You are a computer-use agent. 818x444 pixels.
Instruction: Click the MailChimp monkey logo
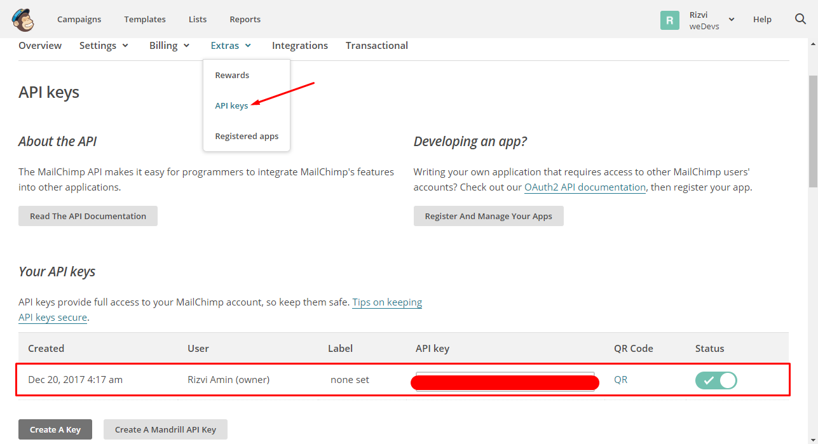pos(23,20)
